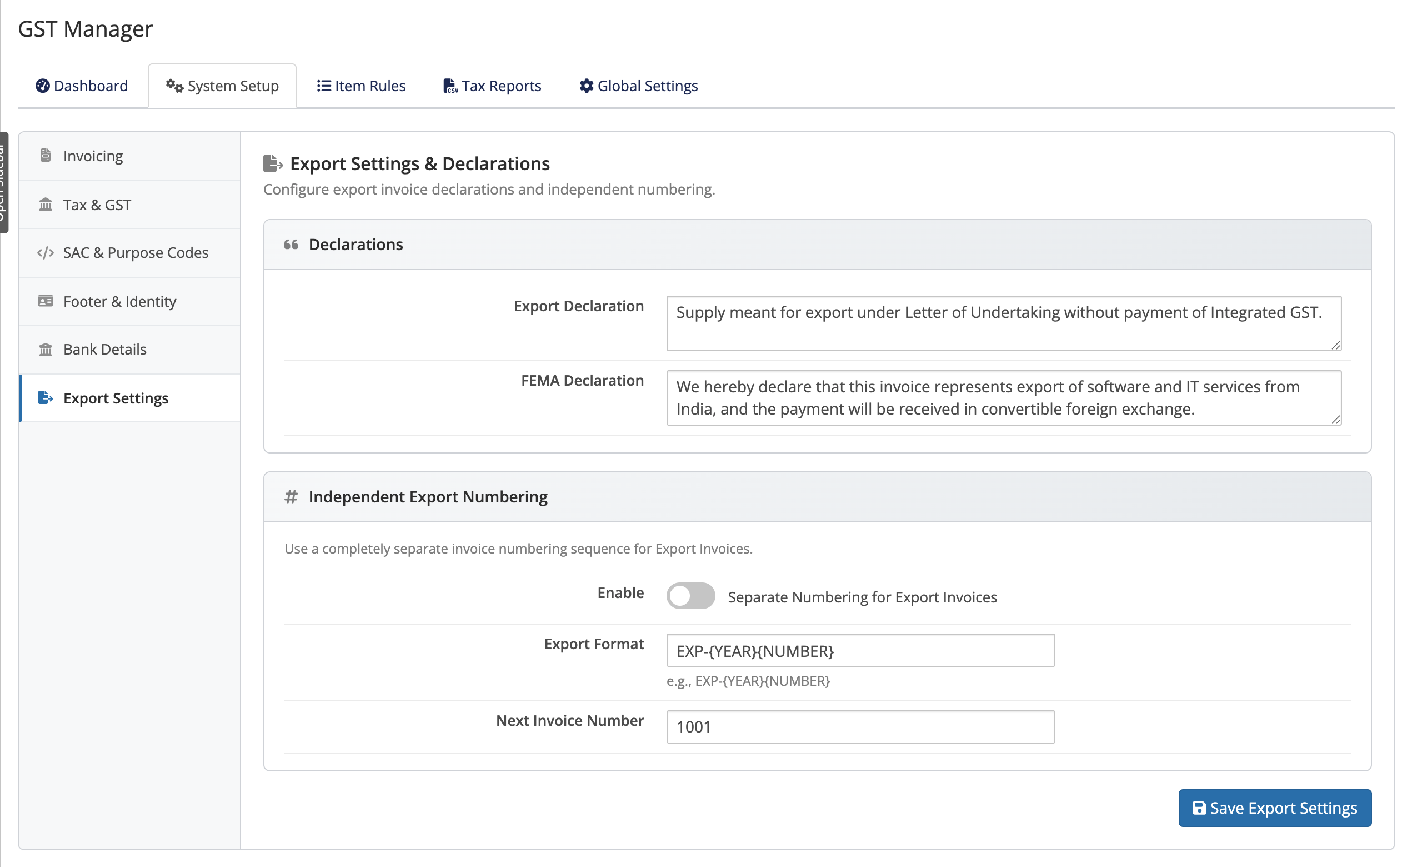The width and height of the screenshot is (1402, 867).
Task: Click into the FEMA Declaration text area
Action: click(x=1004, y=398)
